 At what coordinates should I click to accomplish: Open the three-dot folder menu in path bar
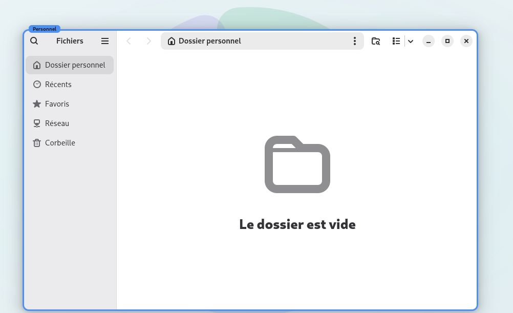click(355, 41)
